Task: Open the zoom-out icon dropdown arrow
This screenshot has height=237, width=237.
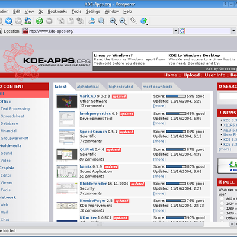Action: pos(126,24)
